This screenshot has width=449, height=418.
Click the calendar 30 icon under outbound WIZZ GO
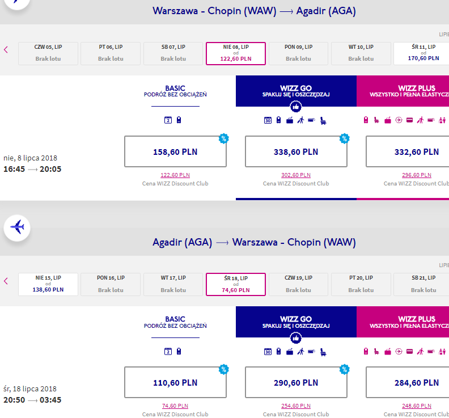point(268,120)
